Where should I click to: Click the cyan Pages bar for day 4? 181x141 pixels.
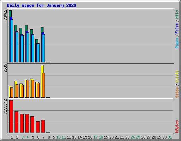[x=28, y=48]
